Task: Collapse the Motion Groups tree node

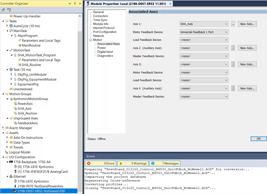Action: click(x=3, y=94)
